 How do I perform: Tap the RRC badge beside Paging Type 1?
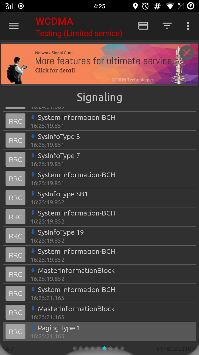pos(15,332)
